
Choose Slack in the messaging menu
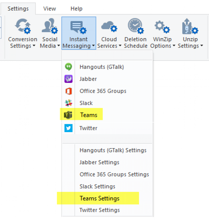point(107,103)
